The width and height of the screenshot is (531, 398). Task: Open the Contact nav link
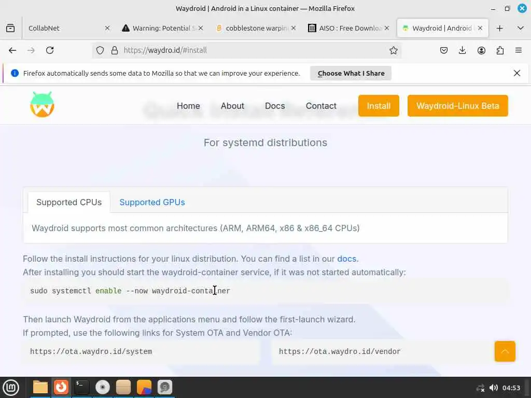point(321,106)
